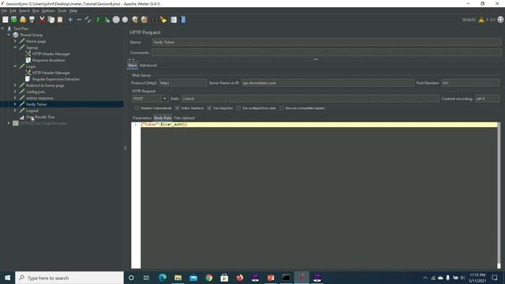Click the Port Number field
This screenshot has width=505, height=284.
470,83
